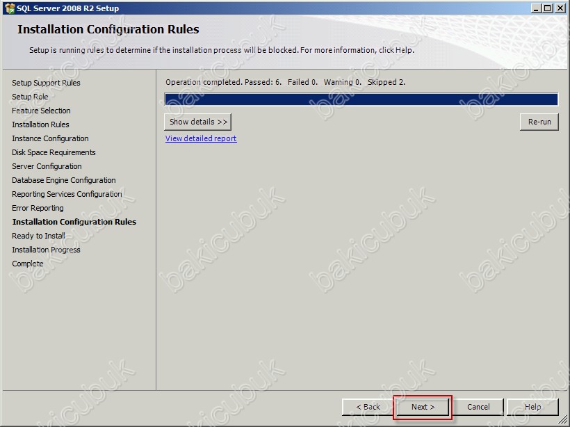570x427 pixels.
Task: Select Setup Role step
Action: (x=30, y=97)
